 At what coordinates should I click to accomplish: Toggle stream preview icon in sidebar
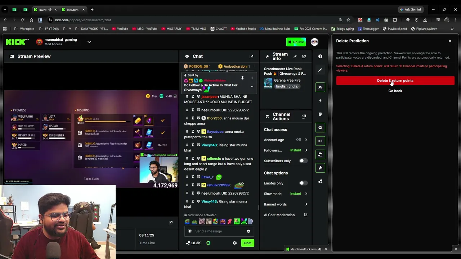coord(320,87)
